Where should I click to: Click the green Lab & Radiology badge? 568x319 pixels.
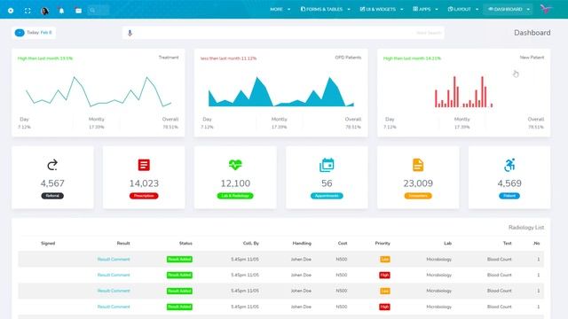[x=235, y=196]
